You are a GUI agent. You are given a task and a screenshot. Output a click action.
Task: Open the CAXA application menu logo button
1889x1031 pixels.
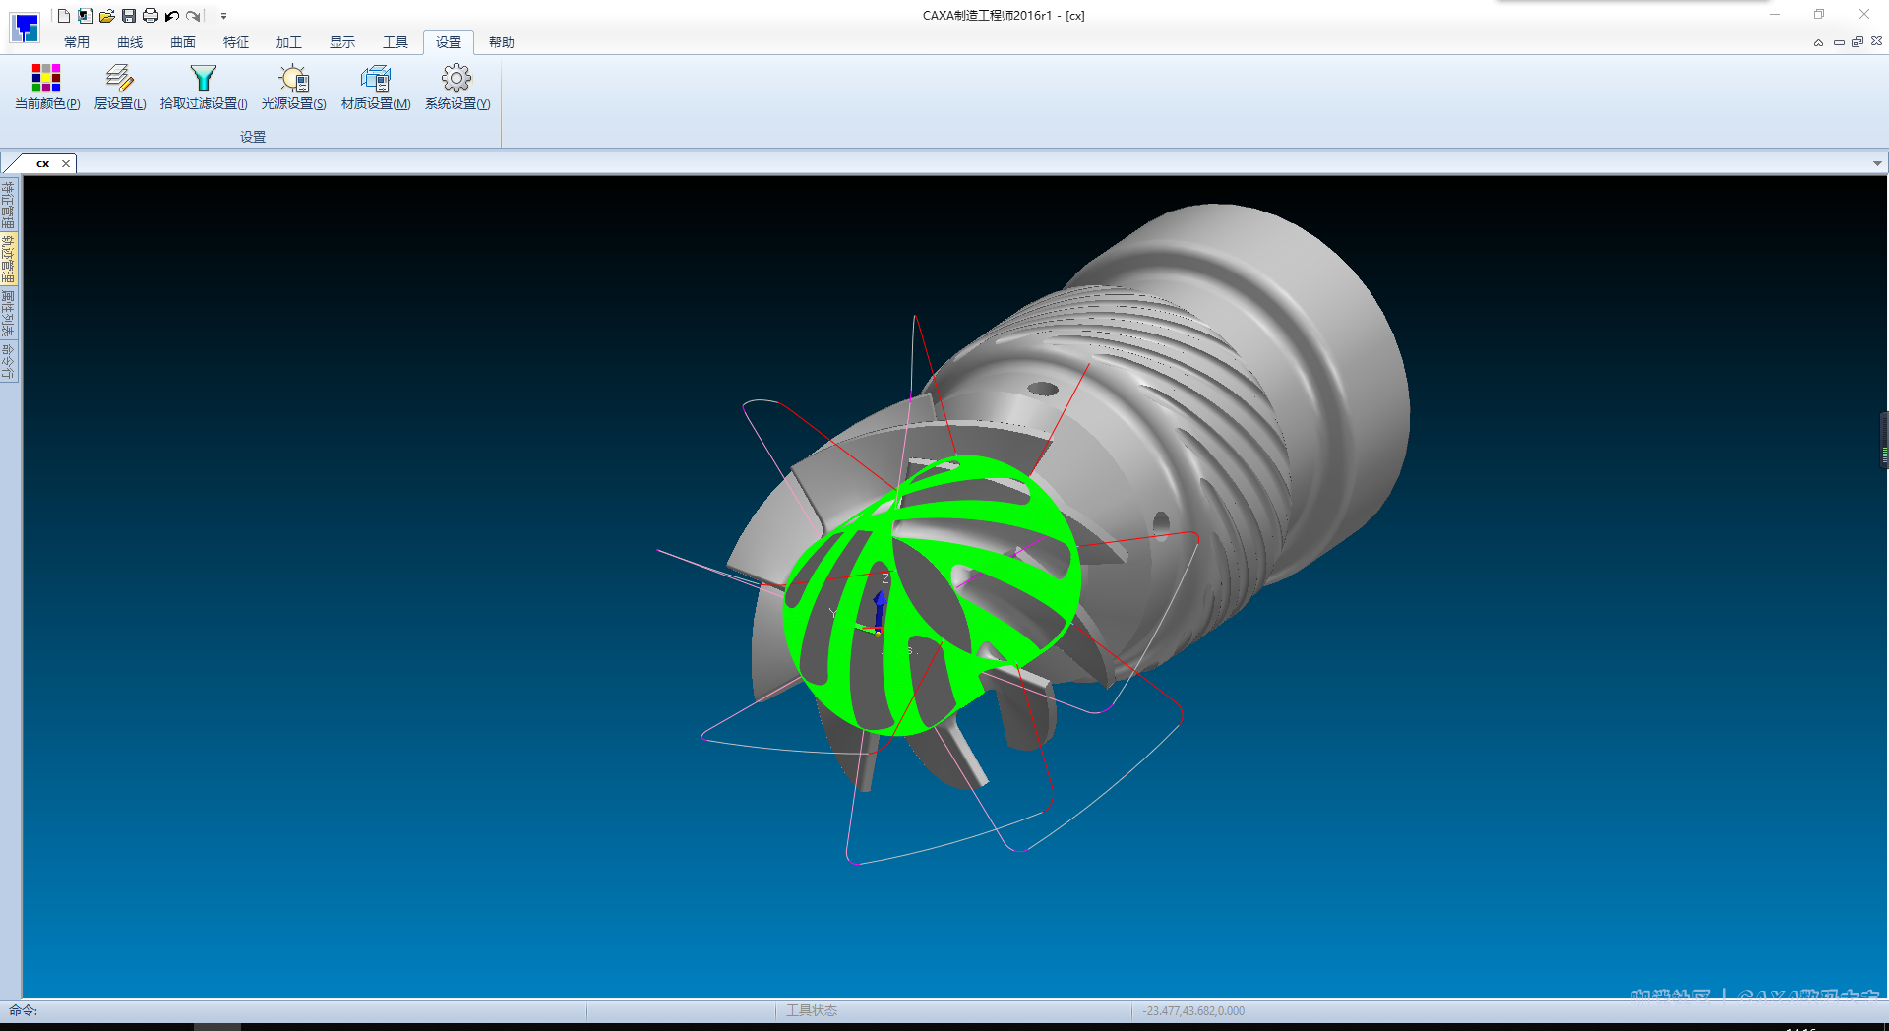[26, 28]
